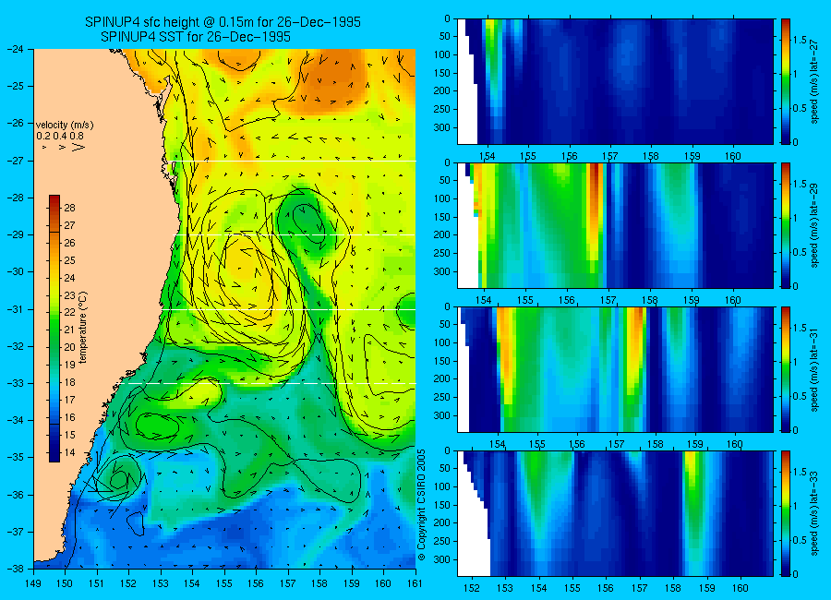Click the speed color bar for lat=-29

click(786, 226)
